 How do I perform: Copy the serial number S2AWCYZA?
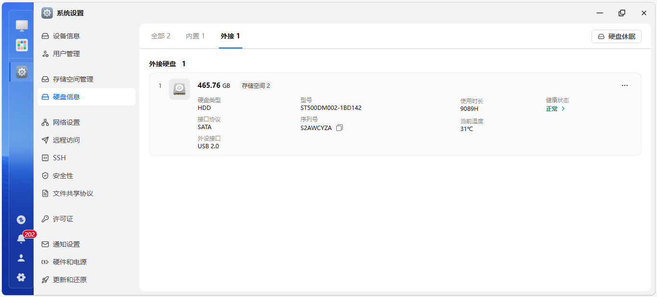(340, 128)
